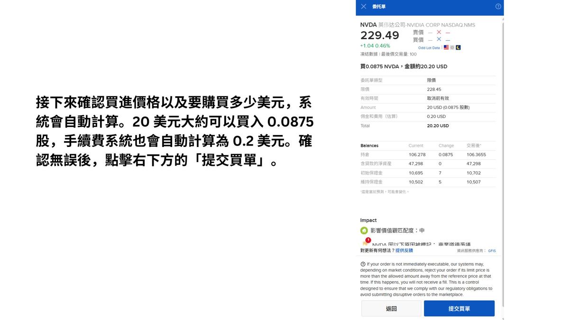The image size is (569, 320).
Task: Open the GFIS provider link
Action: coord(492,251)
